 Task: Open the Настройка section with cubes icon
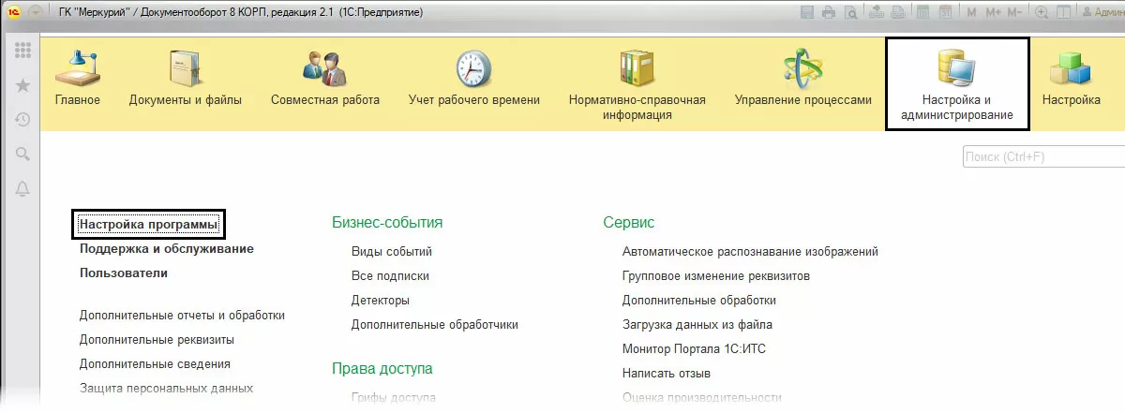point(1072,79)
